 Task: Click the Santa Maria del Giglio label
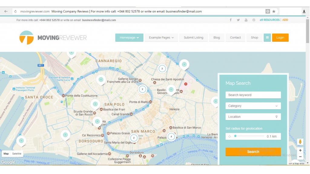(118, 143)
